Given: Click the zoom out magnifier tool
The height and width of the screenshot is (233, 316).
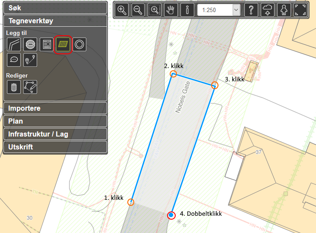Looking at the screenshot, I should coord(138,10).
